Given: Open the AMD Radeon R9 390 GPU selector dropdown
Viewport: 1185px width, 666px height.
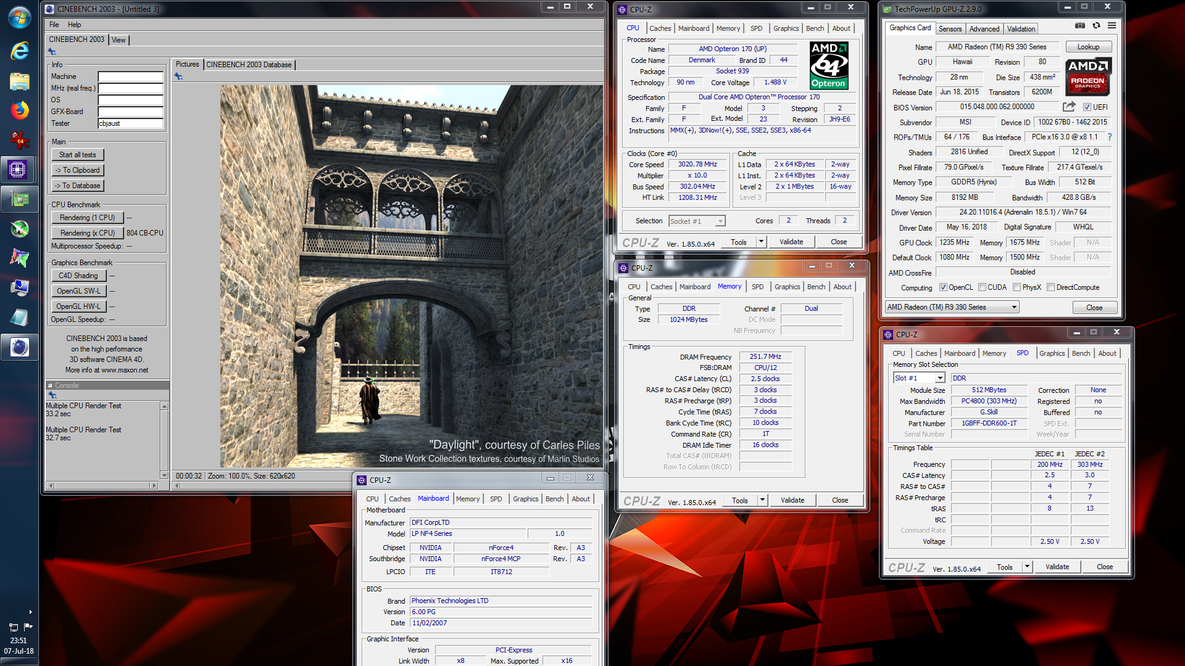Looking at the screenshot, I should [952, 307].
